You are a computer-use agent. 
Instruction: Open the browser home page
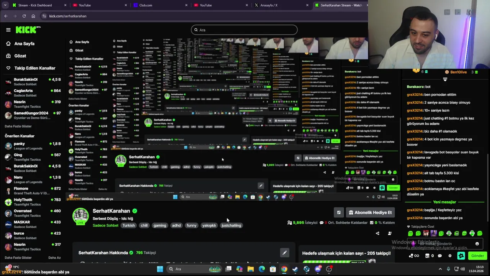33,16
